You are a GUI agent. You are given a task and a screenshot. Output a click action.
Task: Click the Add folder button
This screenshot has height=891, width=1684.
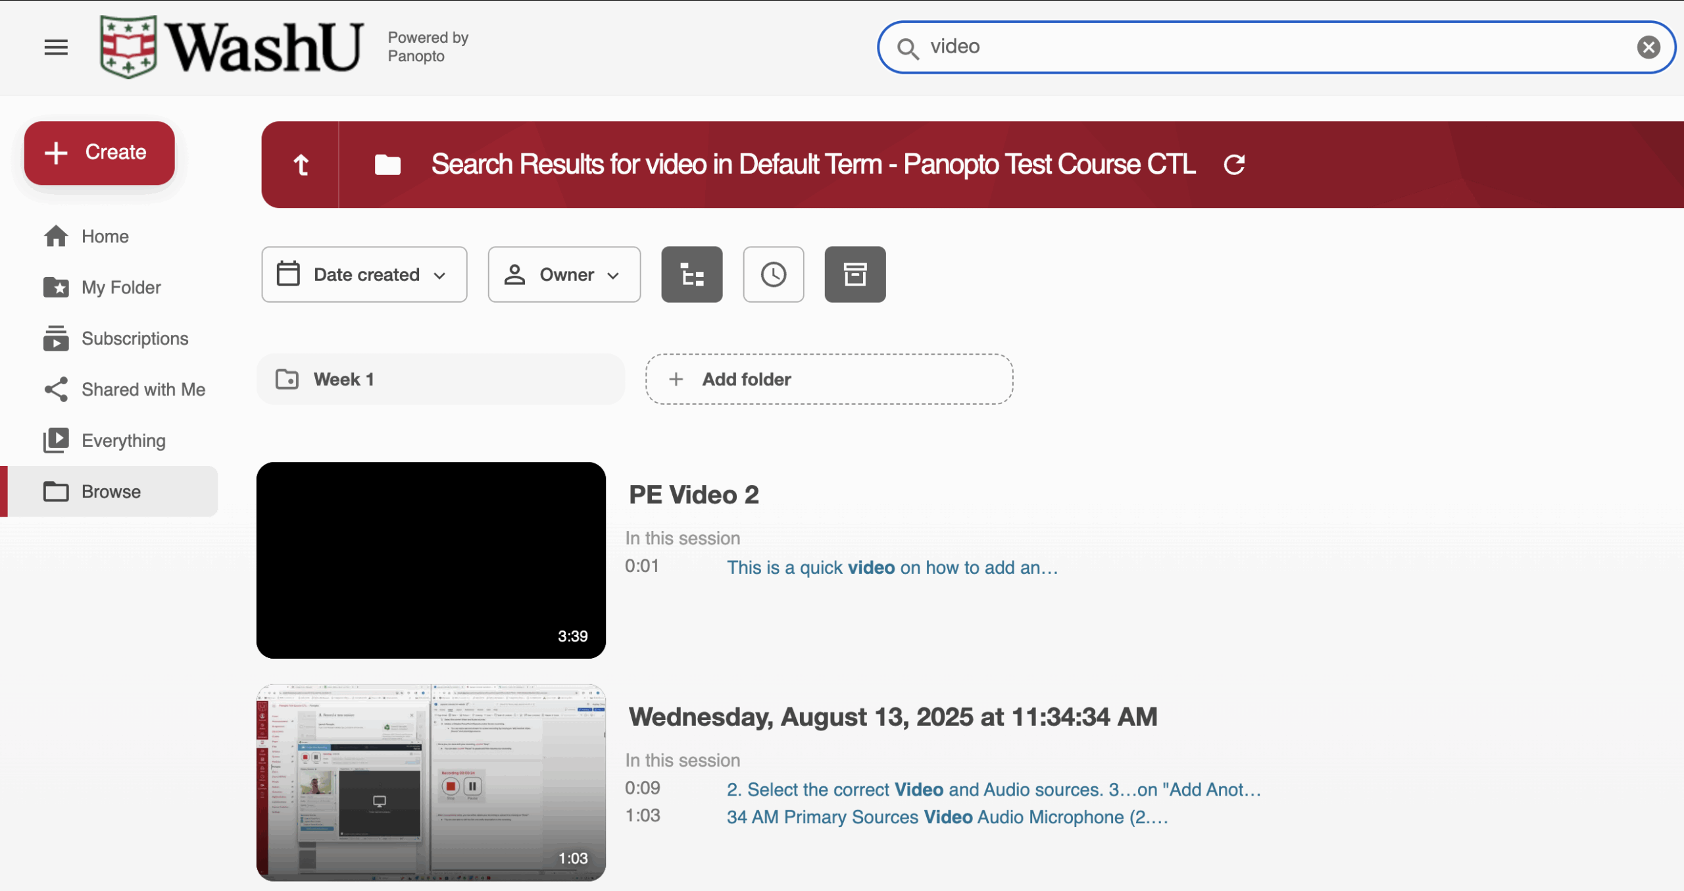point(828,379)
